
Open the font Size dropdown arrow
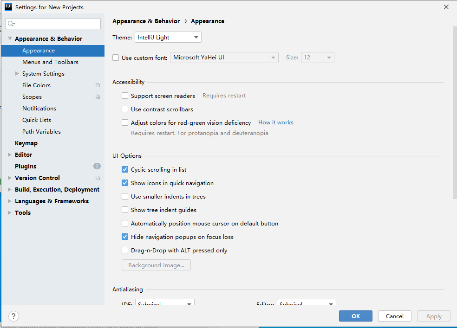coord(329,58)
